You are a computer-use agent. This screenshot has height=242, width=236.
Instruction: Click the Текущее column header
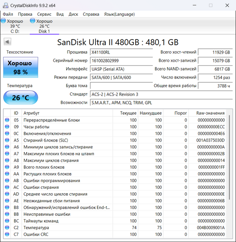pos(125,113)
